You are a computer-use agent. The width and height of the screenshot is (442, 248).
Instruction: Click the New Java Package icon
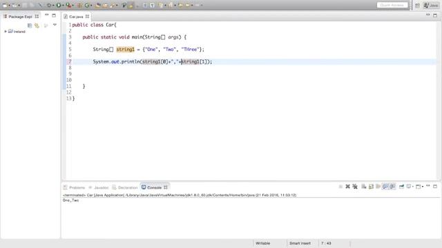[x=79, y=5]
